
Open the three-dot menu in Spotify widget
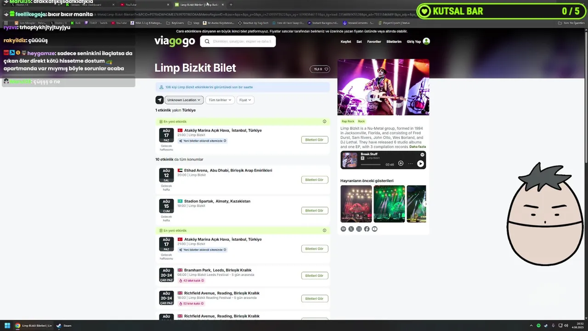point(411,164)
